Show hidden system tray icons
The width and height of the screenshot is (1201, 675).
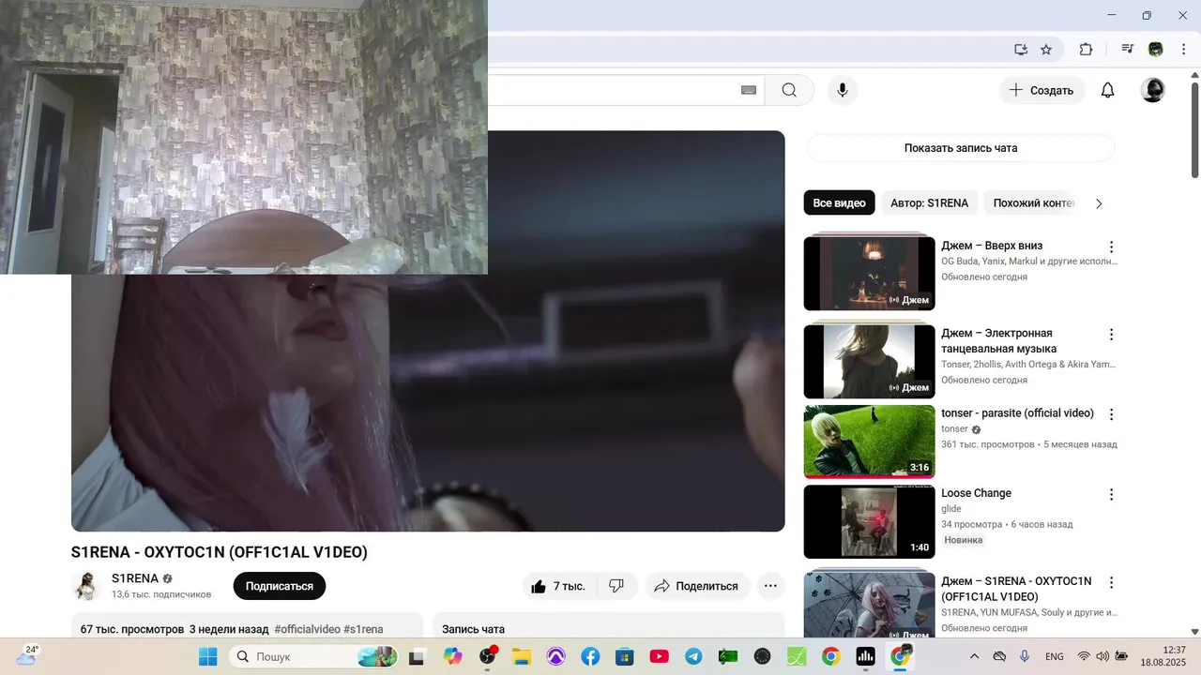tap(974, 656)
